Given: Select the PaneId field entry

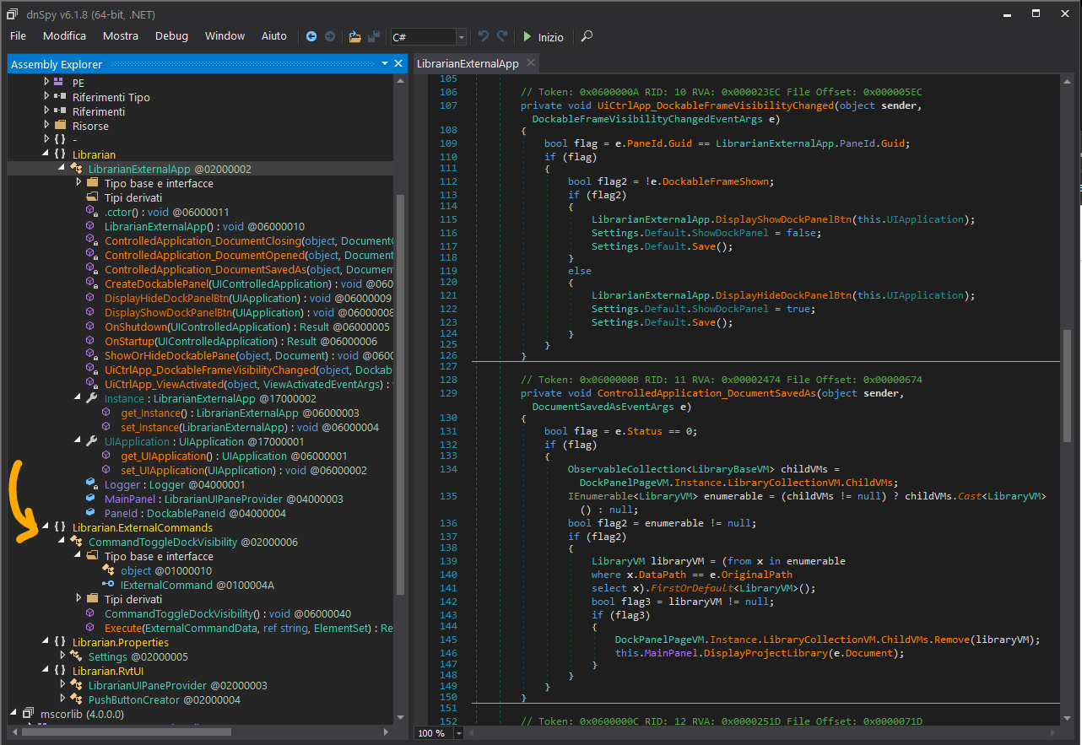Looking at the screenshot, I should click(195, 513).
